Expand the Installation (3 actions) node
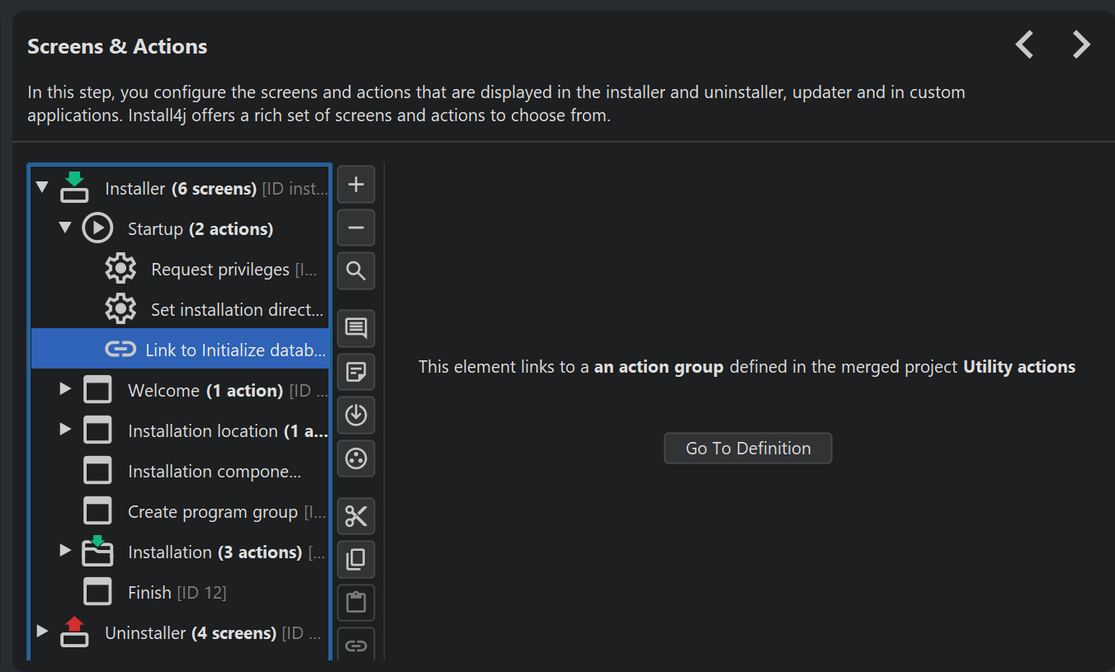 pos(66,551)
